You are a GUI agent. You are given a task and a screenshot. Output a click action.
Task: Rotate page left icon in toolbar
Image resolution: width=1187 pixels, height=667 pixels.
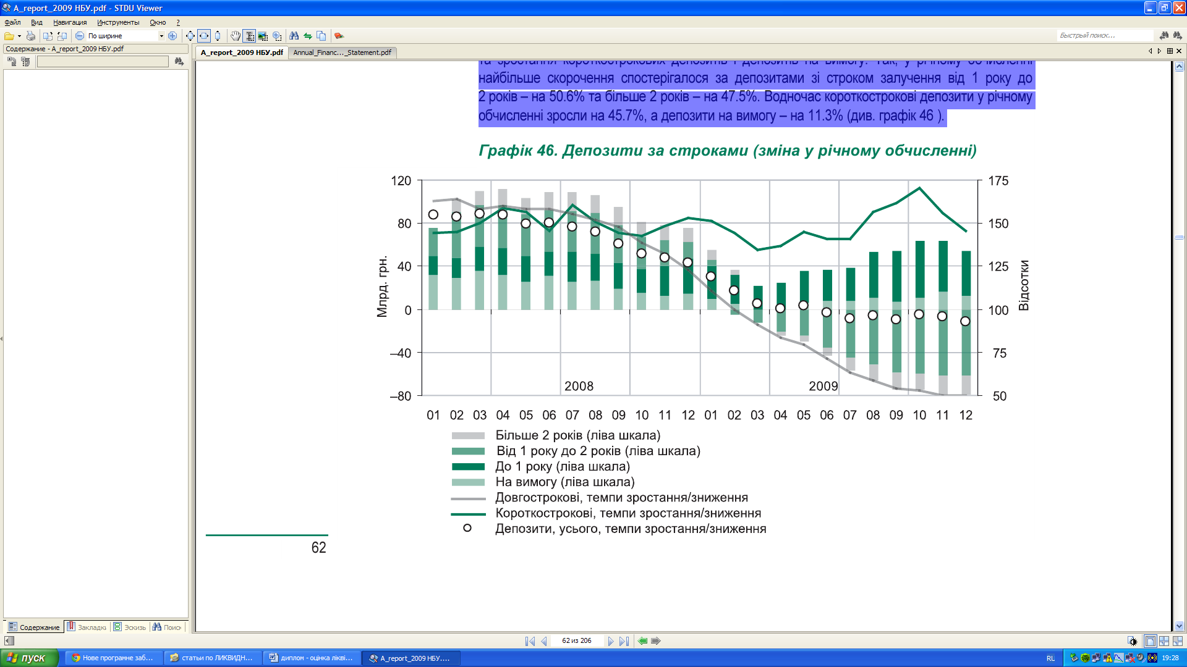pos(48,36)
